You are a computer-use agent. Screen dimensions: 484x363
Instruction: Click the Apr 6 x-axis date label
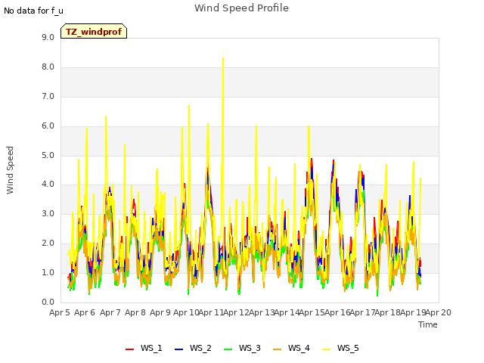point(85,312)
